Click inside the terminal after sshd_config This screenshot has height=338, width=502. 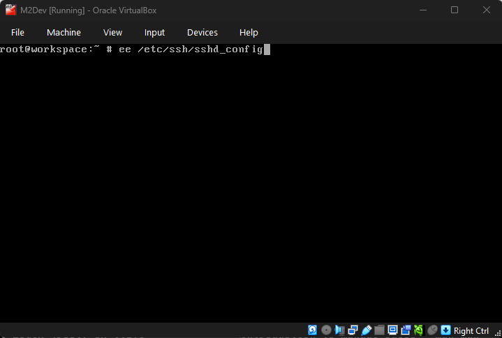[x=267, y=49]
